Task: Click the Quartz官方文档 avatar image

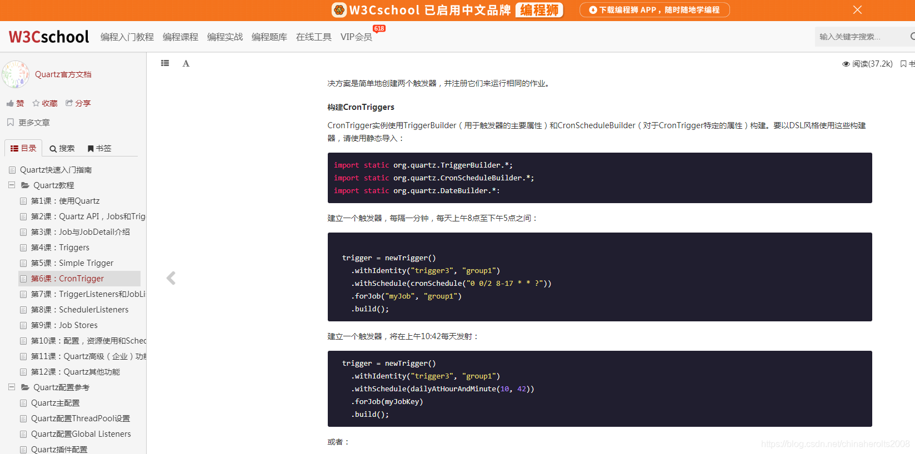Action: point(16,74)
